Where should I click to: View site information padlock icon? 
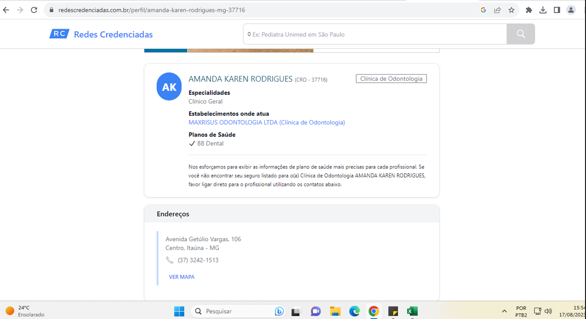pyautogui.click(x=51, y=10)
